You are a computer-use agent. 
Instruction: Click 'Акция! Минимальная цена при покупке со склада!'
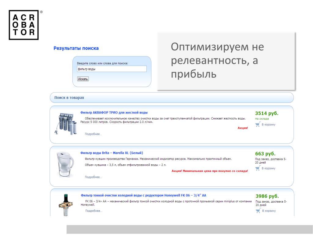[x=210, y=171]
